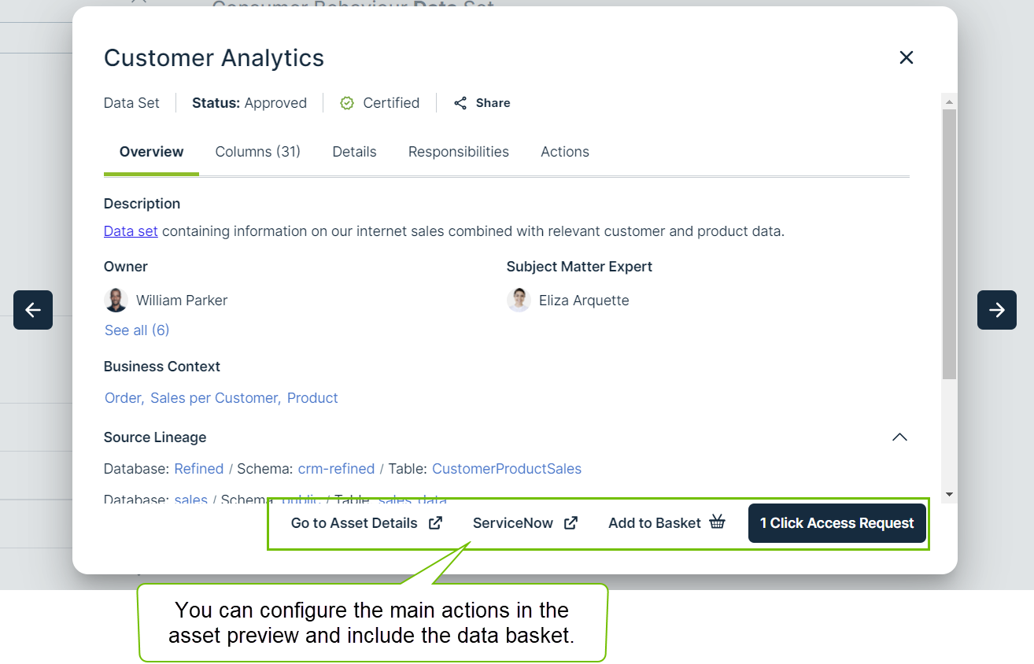Click the basket icon beside Add to Basket
The height and width of the screenshot is (664, 1034).
[717, 522]
